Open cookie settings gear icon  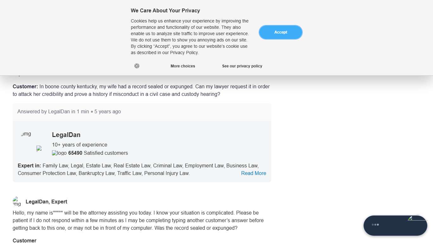137,66
